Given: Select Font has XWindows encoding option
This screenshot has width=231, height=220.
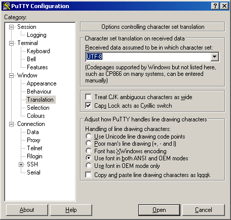Looking at the screenshot, I should (89, 151).
